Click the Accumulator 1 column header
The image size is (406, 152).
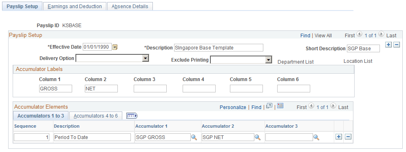(x=152, y=126)
